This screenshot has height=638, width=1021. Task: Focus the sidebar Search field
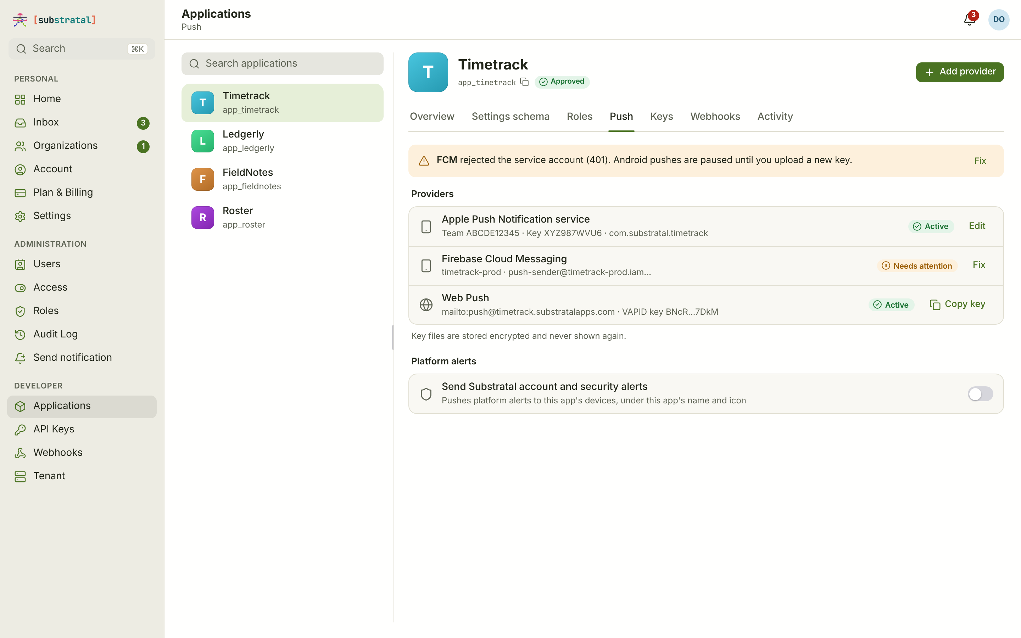(x=82, y=49)
